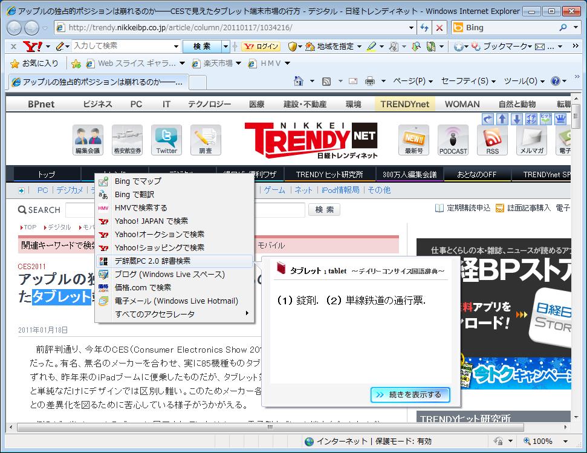
Task: Expand the Bing search provider dropdown
Action: (x=576, y=28)
